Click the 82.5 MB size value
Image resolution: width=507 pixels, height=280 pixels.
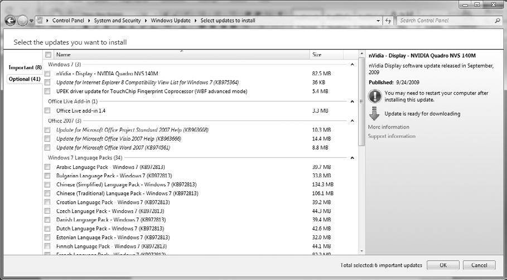[321, 74]
